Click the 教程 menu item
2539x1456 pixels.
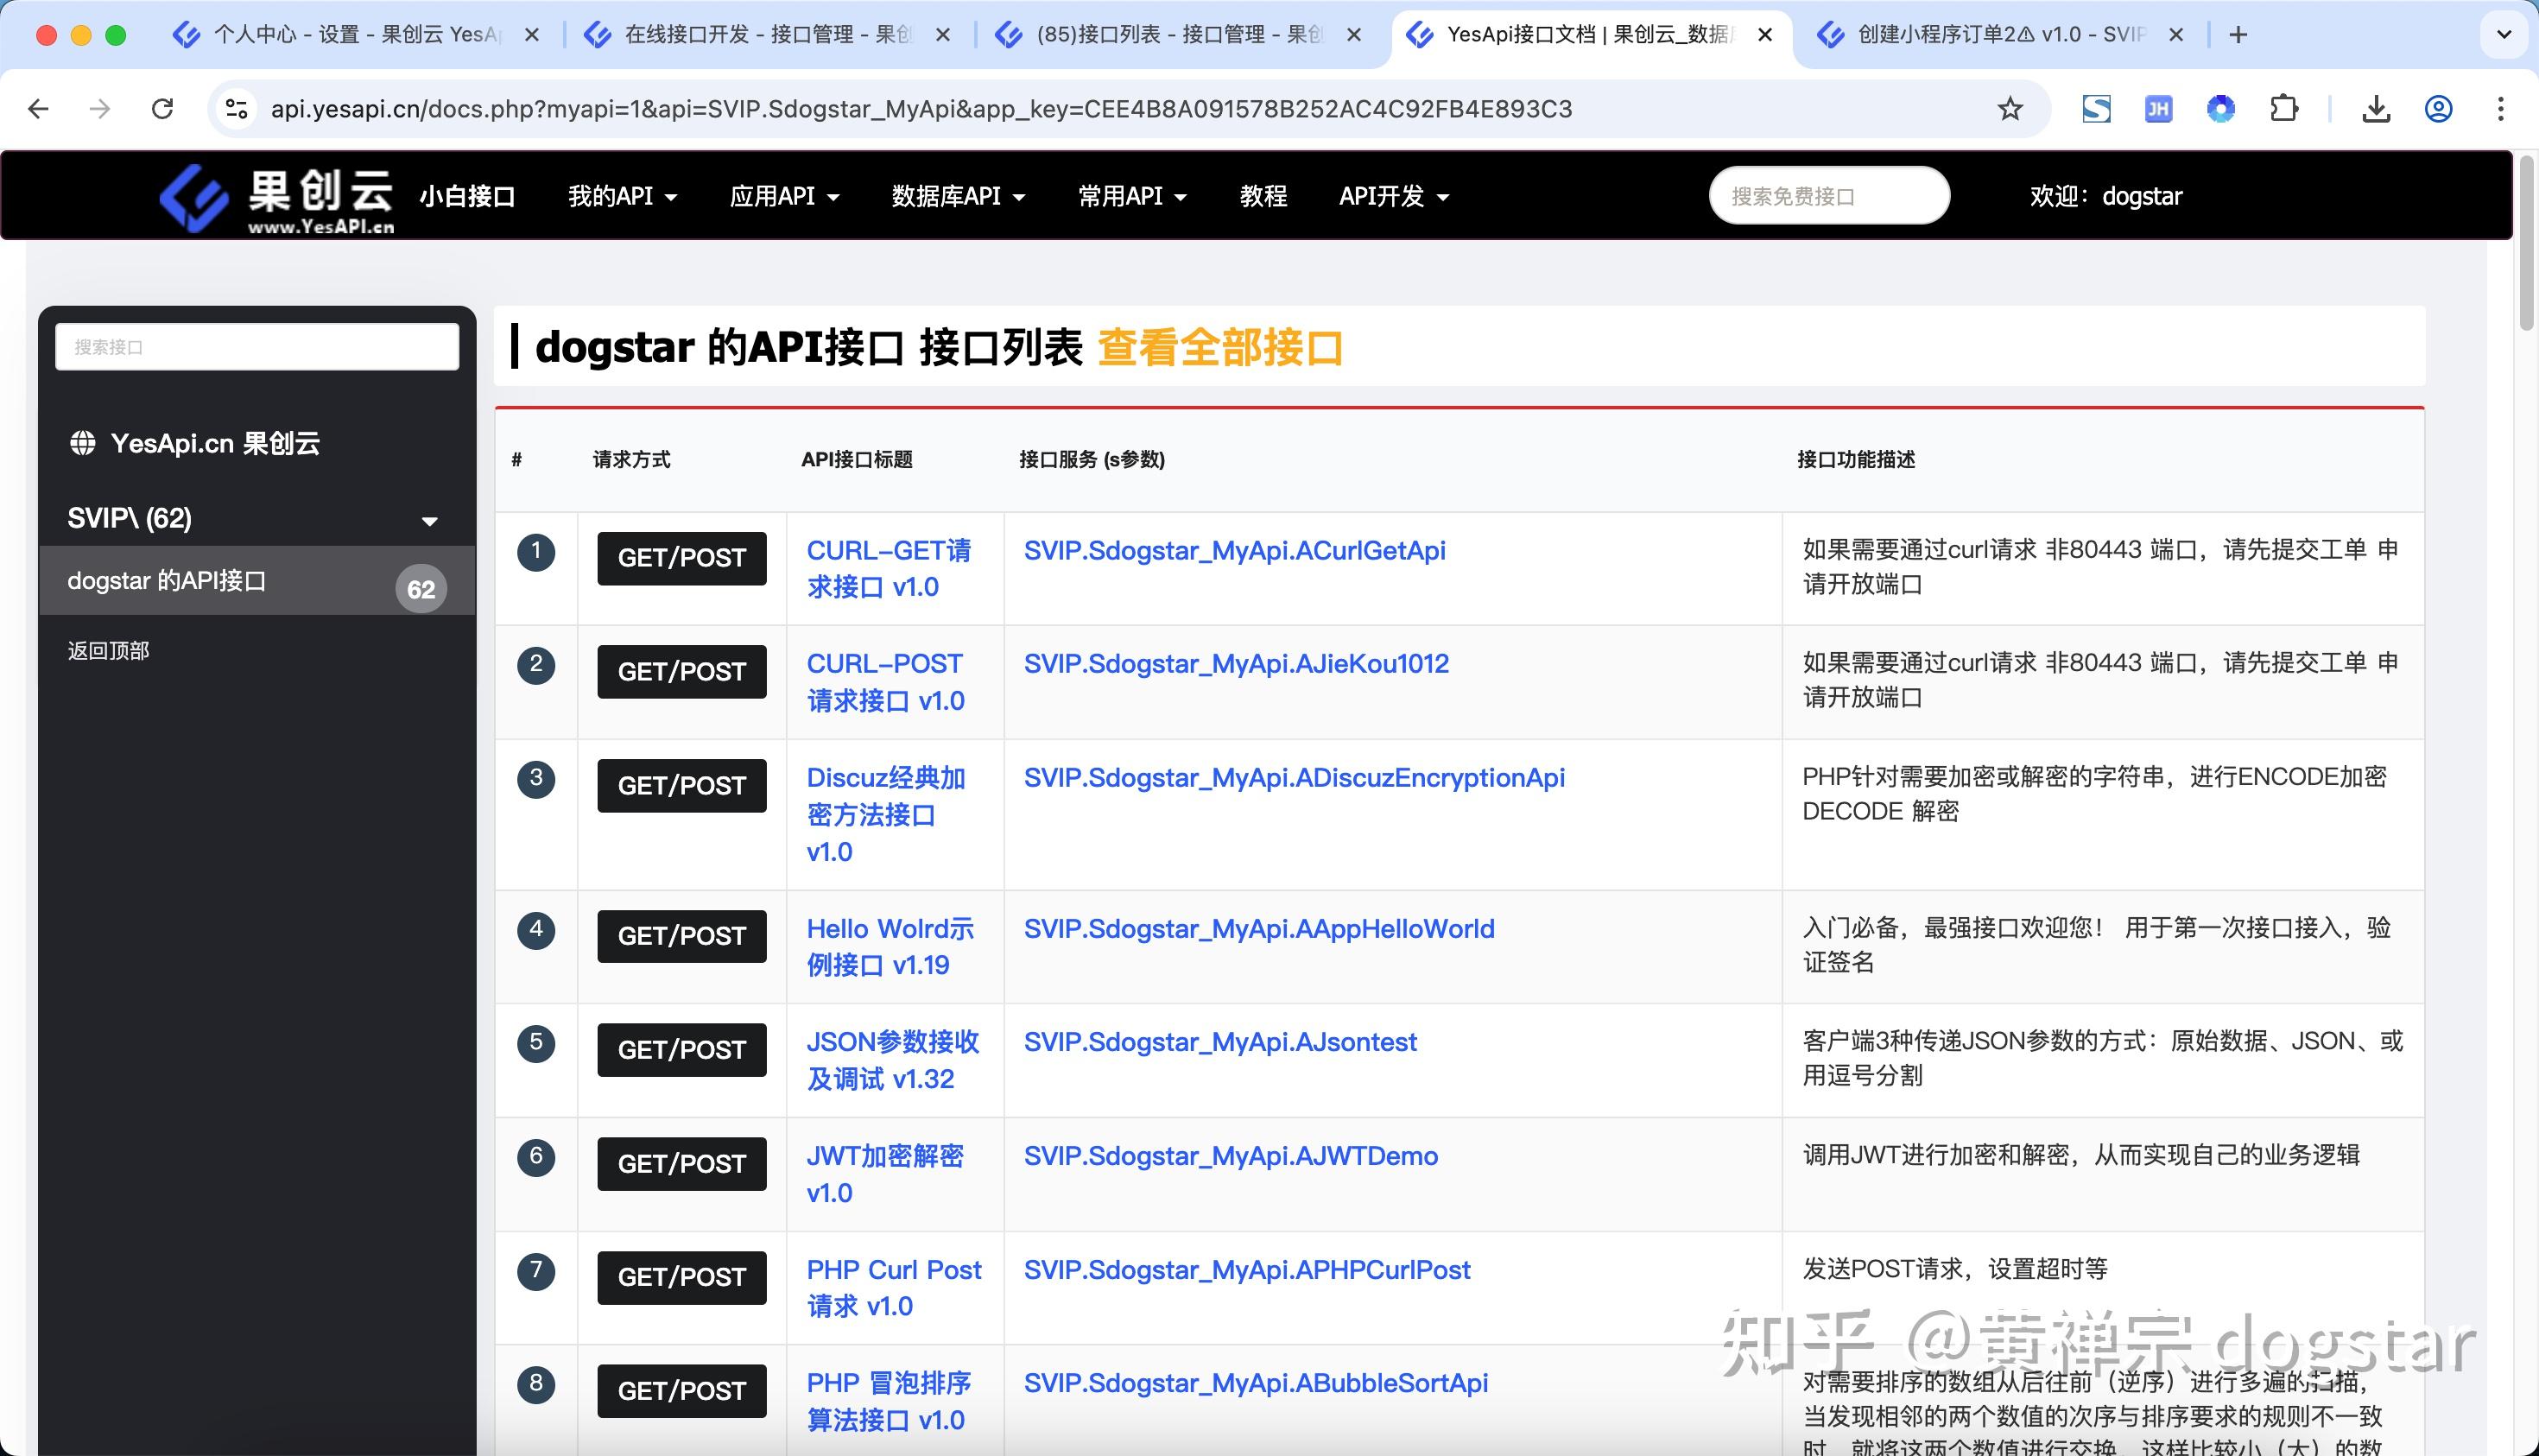1262,196
